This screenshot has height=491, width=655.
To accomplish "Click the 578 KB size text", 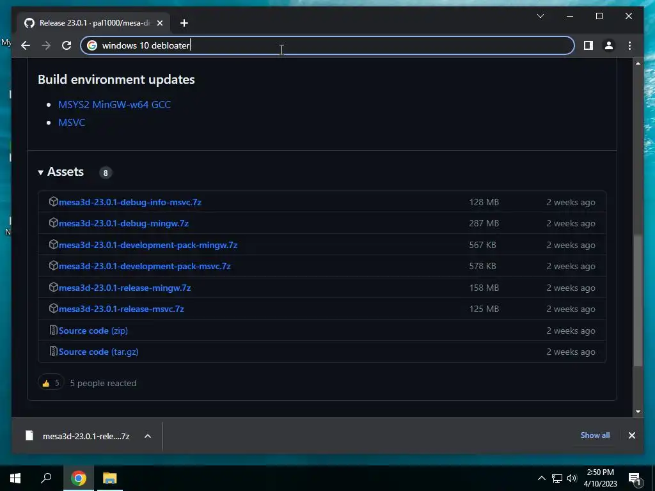I will pos(482,267).
